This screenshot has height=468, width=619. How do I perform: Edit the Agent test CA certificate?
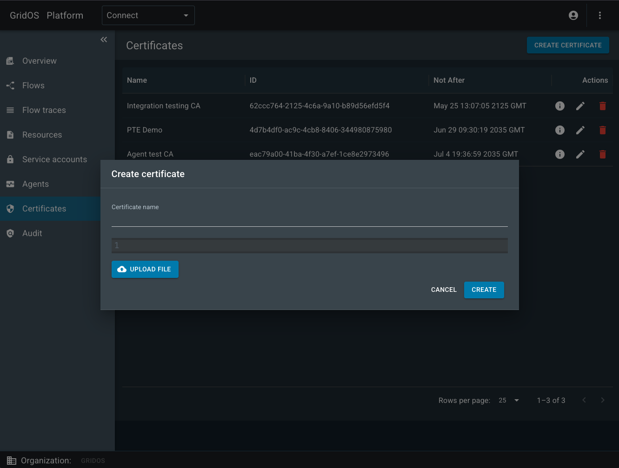pos(580,154)
